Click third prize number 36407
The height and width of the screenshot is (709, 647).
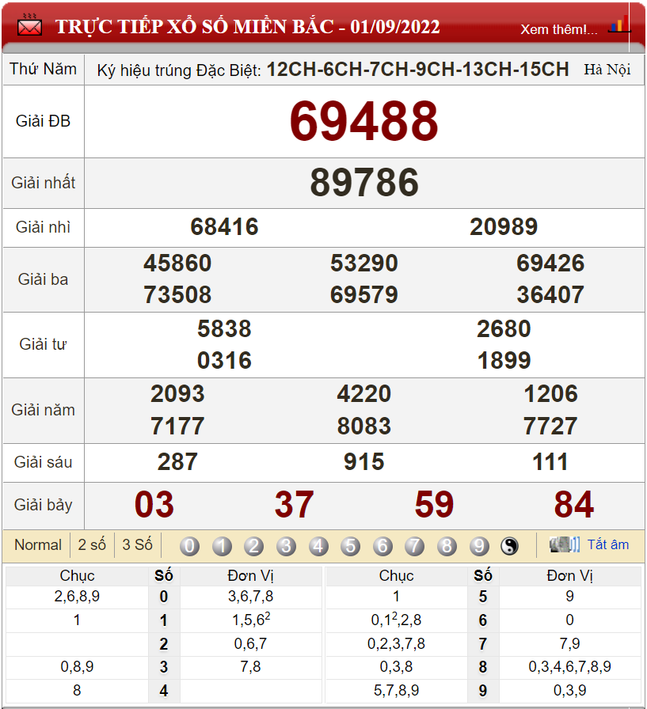(x=550, y=295)
